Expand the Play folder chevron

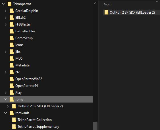click(6, 93)
